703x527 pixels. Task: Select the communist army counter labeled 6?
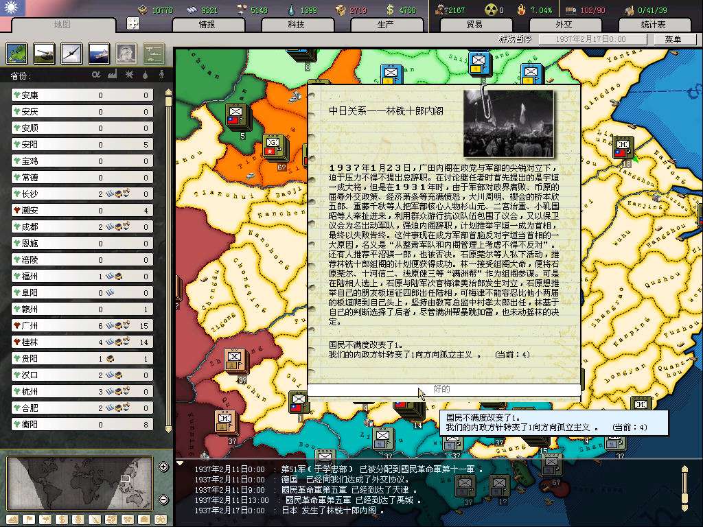pos(275,148)
